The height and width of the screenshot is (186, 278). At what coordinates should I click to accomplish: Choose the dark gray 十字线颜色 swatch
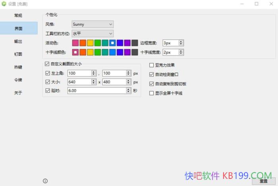135,52
